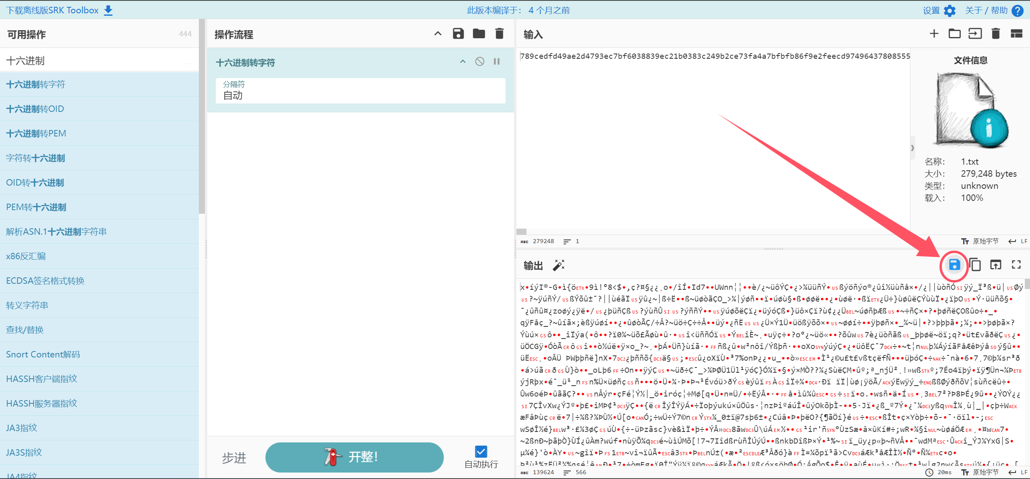Select the 字符转十六进制 operation
The image size is (1030, 479).
[35, 158]
